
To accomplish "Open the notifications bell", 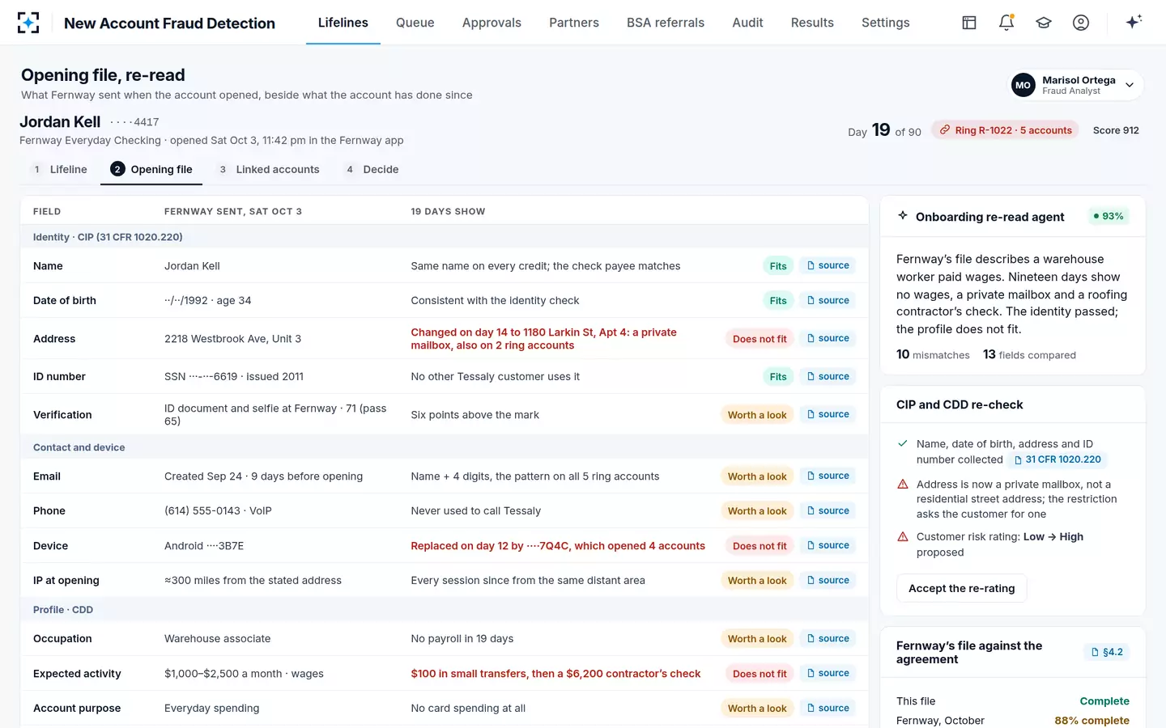I will [1006, 23].
